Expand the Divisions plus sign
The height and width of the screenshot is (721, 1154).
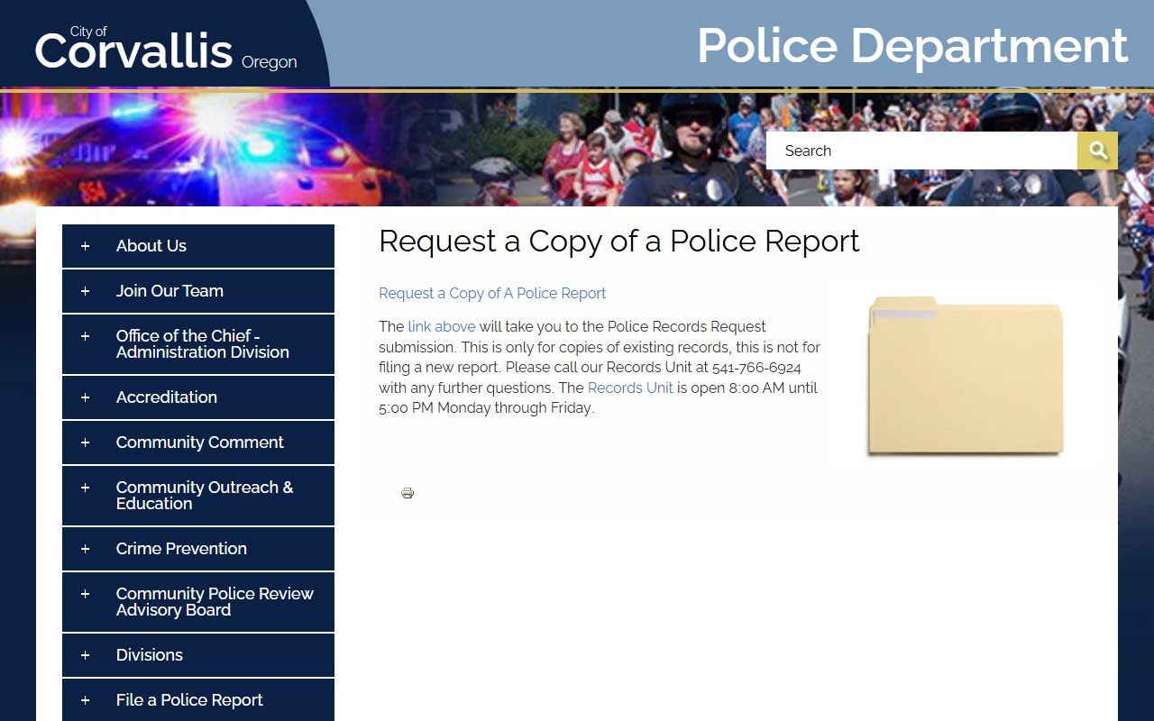tap(85, 655)
